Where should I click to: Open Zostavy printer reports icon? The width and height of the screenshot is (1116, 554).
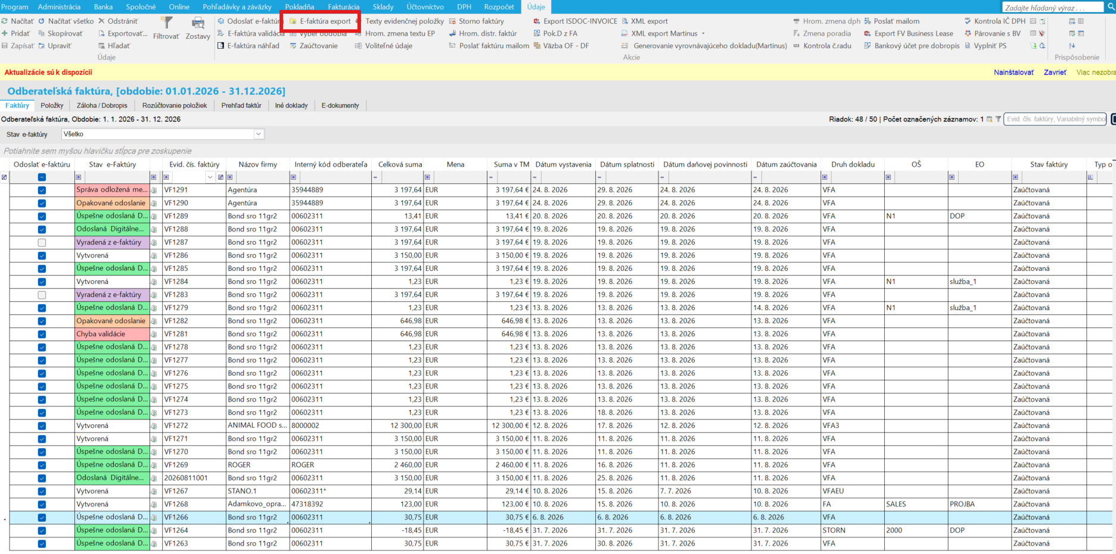pyautogui.click(x=198, y=24)
